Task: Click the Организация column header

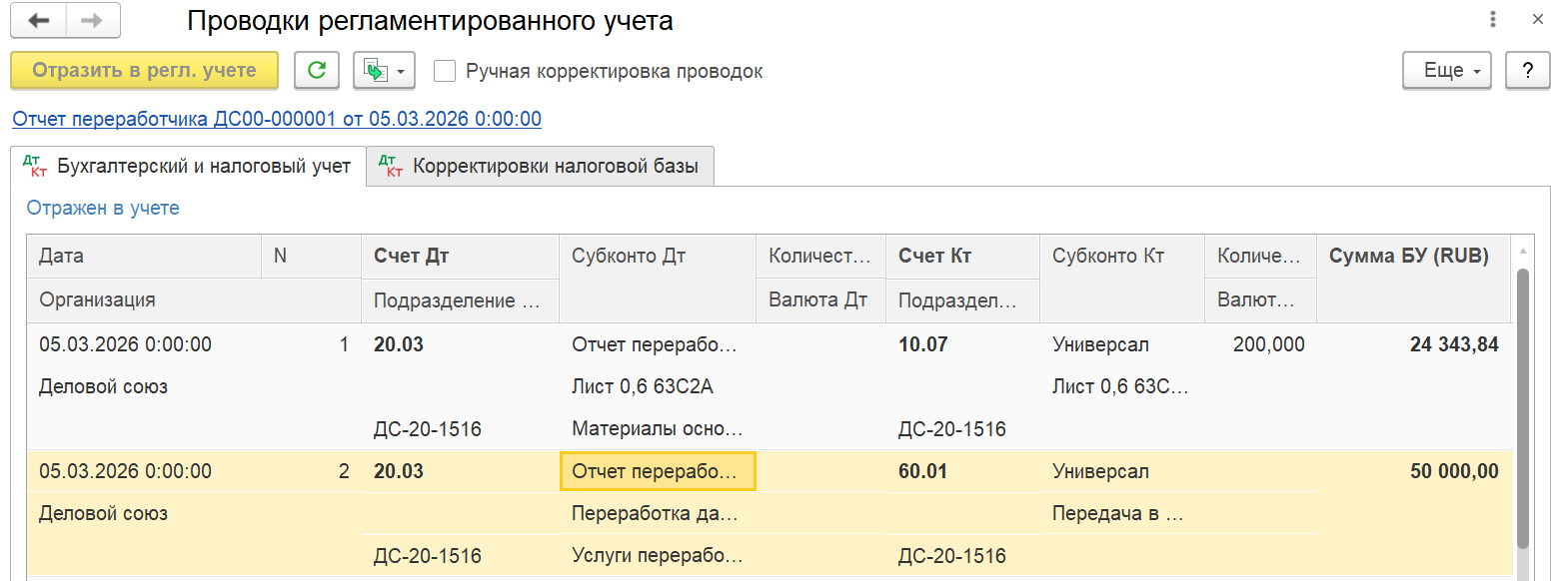Action: (x=194, y=299)
